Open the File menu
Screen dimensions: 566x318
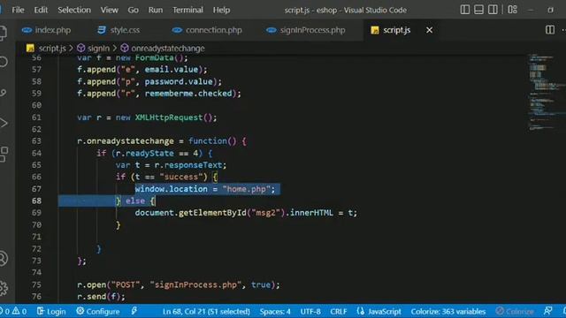[x=18, y=10]
